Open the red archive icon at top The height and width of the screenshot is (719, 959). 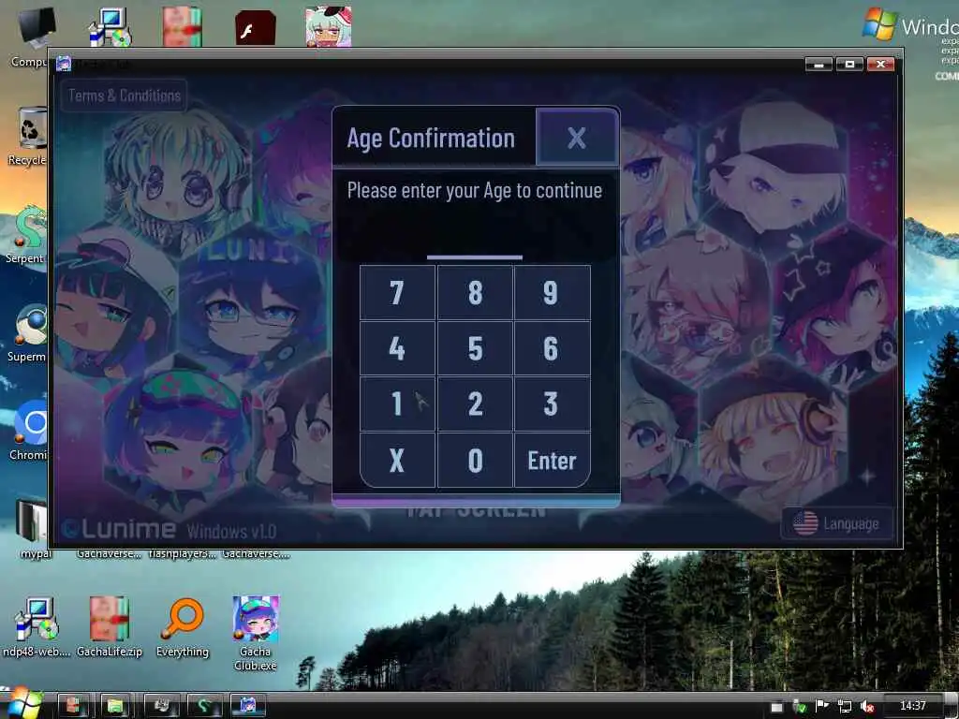coord(182,26)
